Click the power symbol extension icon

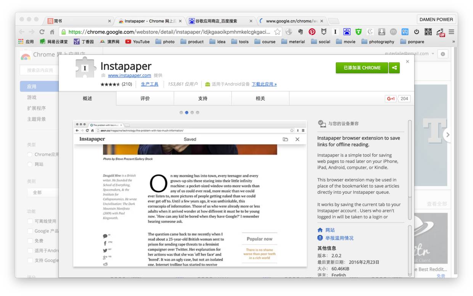pos(417,32)
